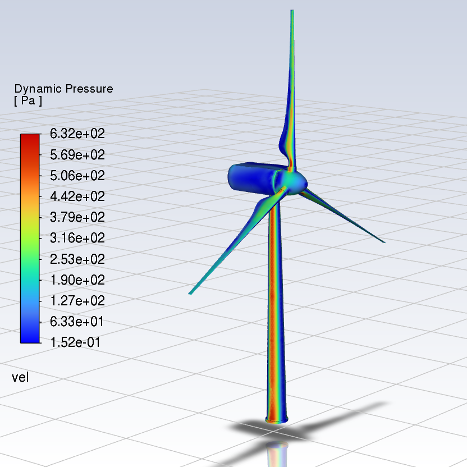Select the 1.27e+02 legend value
Screen dimensions: 467x467
[77, 301]
